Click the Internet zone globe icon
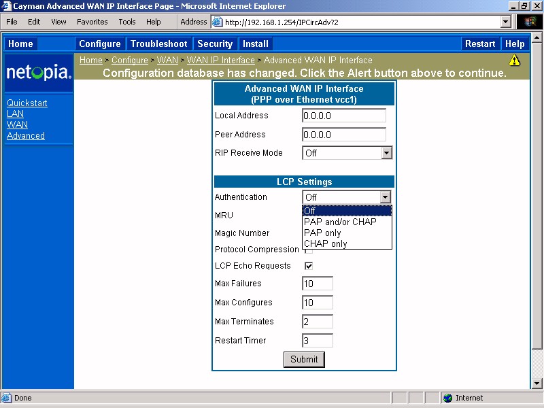Viewport: 544px width, 408px height. [x=447, y=398]
